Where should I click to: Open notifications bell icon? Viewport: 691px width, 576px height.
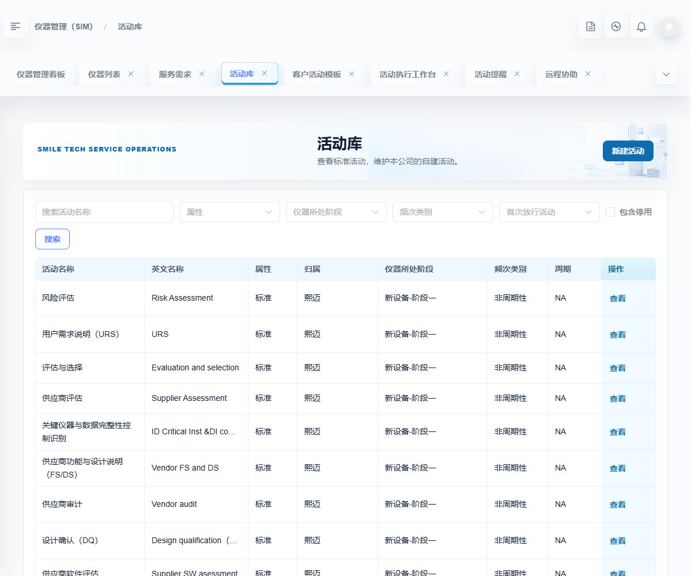pos(641,26)
